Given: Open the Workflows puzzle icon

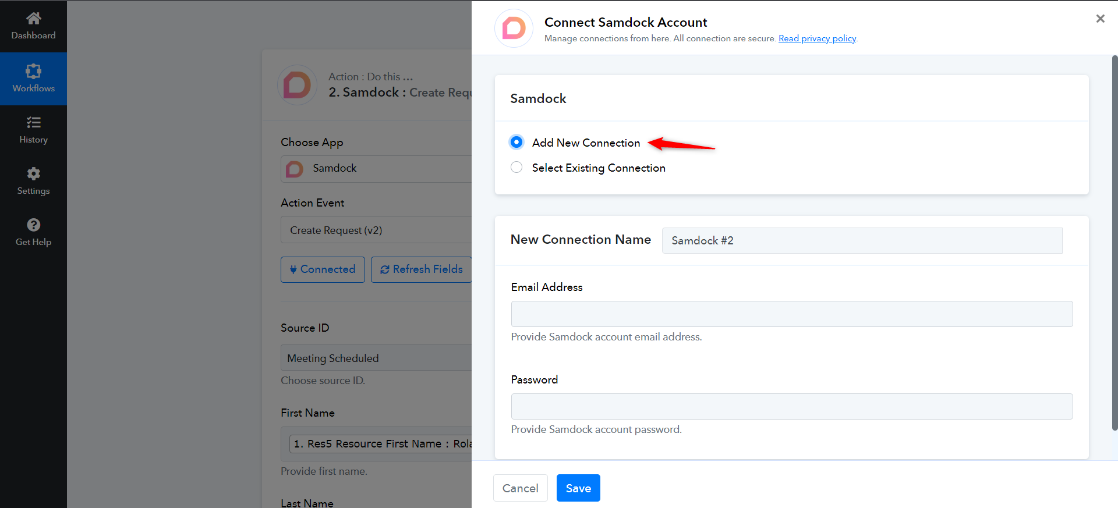Looking at the screenshot, I should 33,71.
